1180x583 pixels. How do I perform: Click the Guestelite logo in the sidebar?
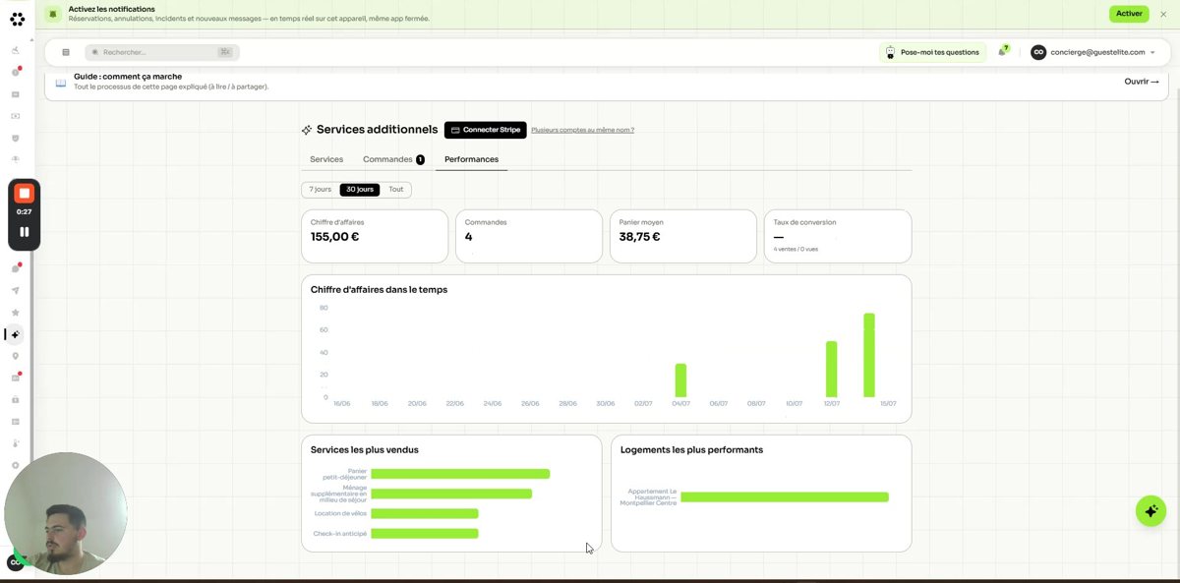coord(17,19)
